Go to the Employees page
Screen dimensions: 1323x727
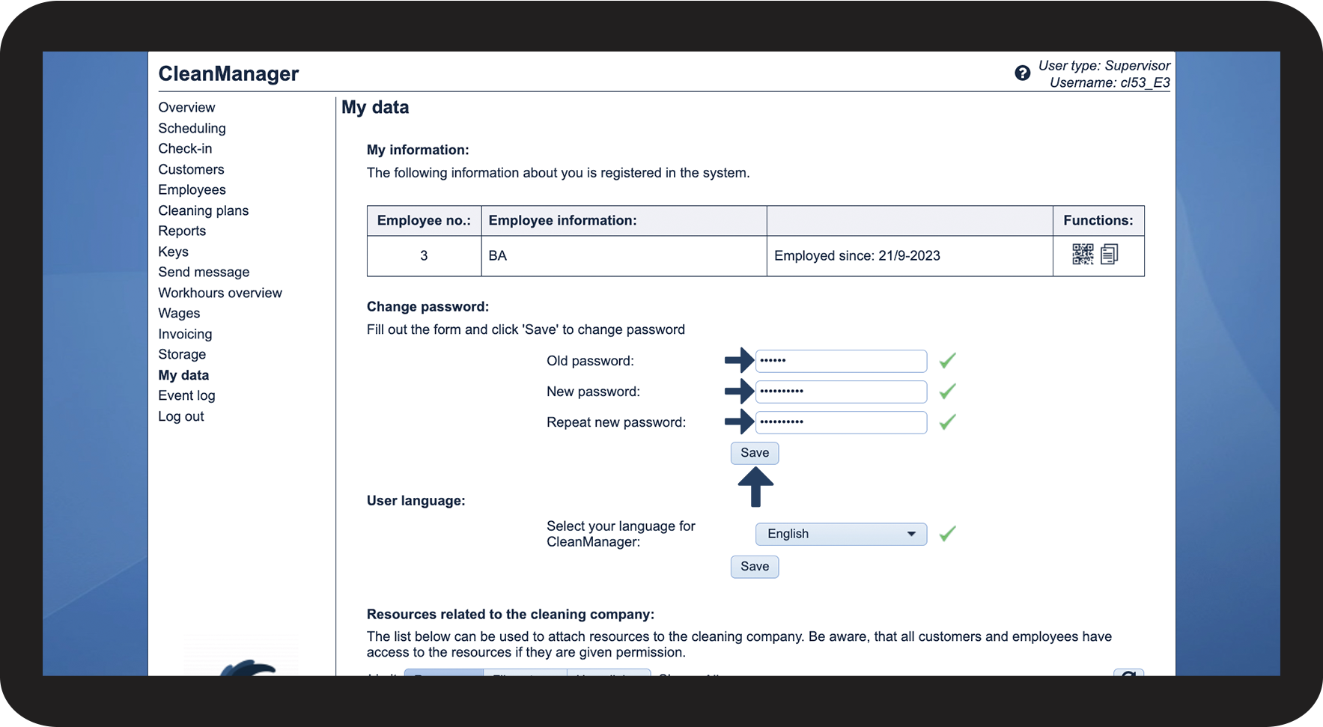tap(192, 189)
